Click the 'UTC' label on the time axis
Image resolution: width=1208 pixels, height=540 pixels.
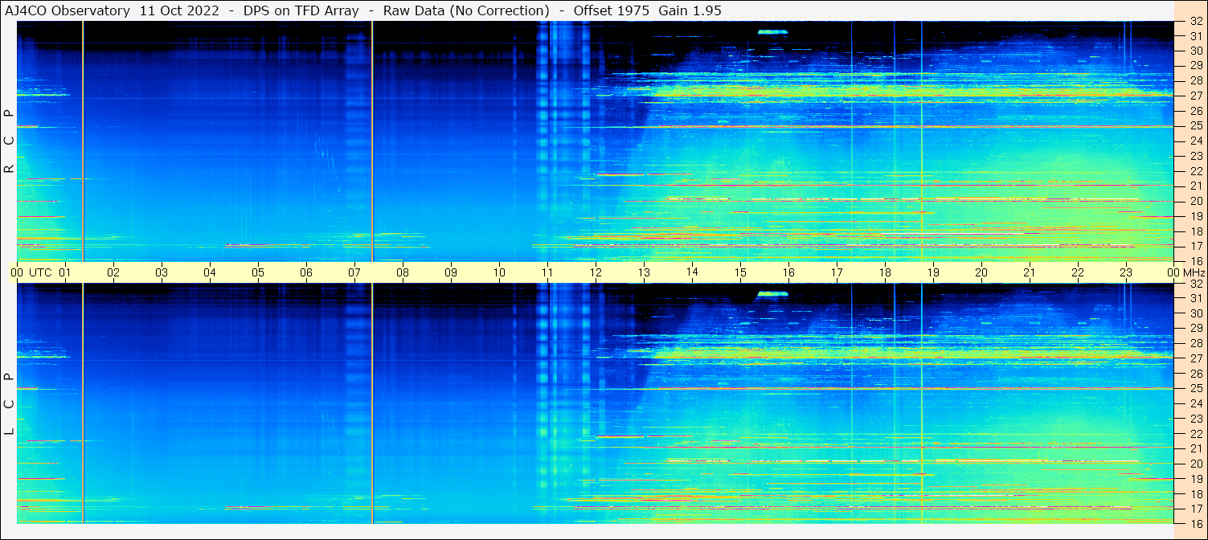[x=40, y=272]
